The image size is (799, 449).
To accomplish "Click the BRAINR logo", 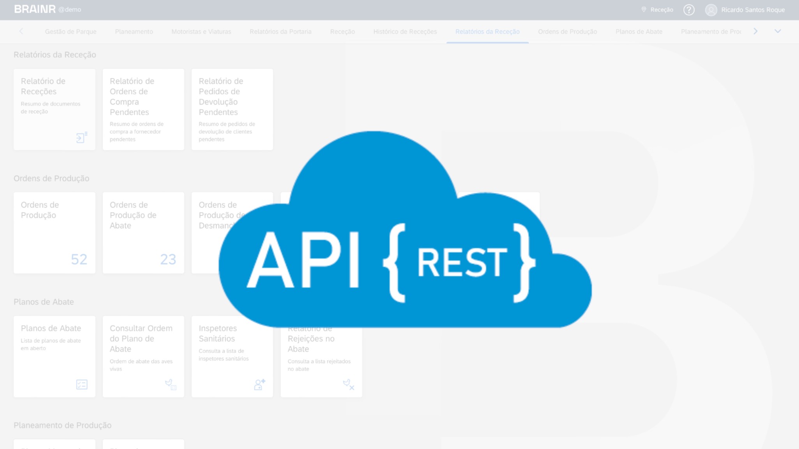I will (35, 9).
